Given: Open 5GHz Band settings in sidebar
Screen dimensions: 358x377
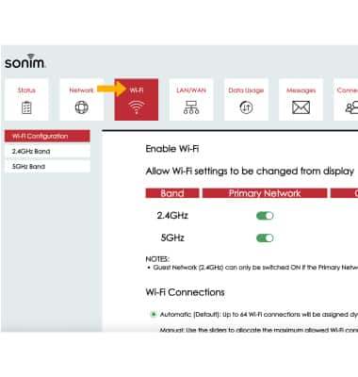Looking at the screenshot, I should tap(47, 166).
